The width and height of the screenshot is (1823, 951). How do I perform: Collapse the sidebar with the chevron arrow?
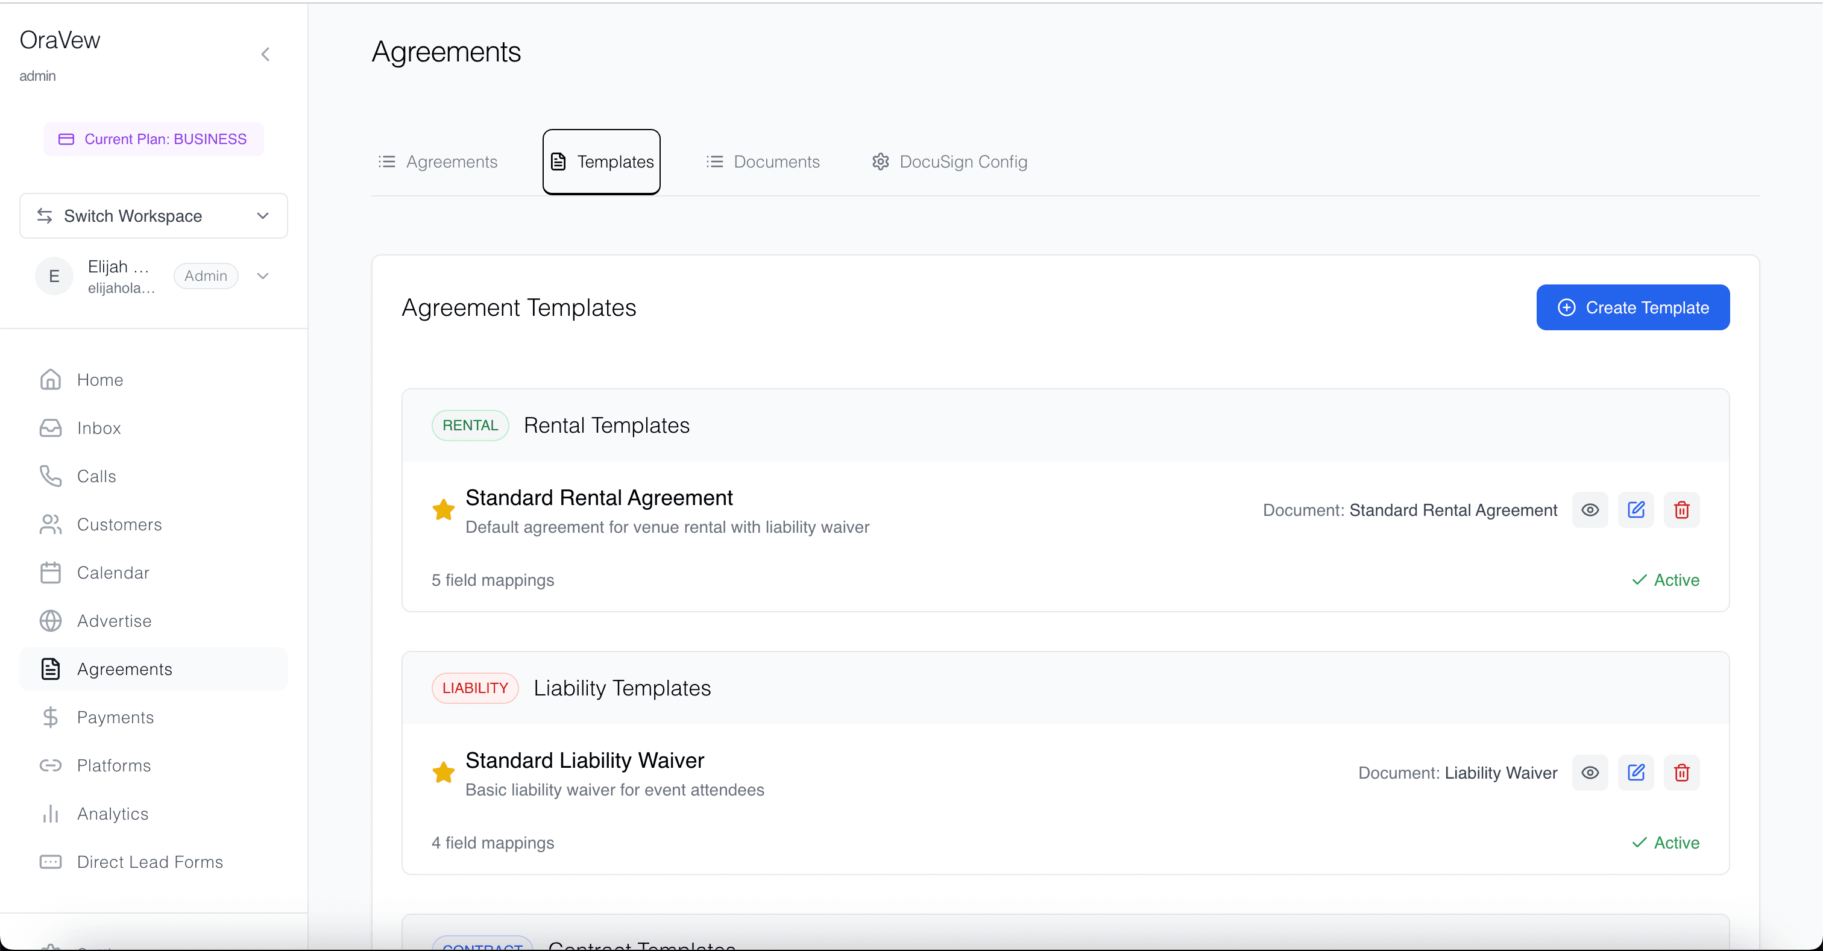point(265,54)
